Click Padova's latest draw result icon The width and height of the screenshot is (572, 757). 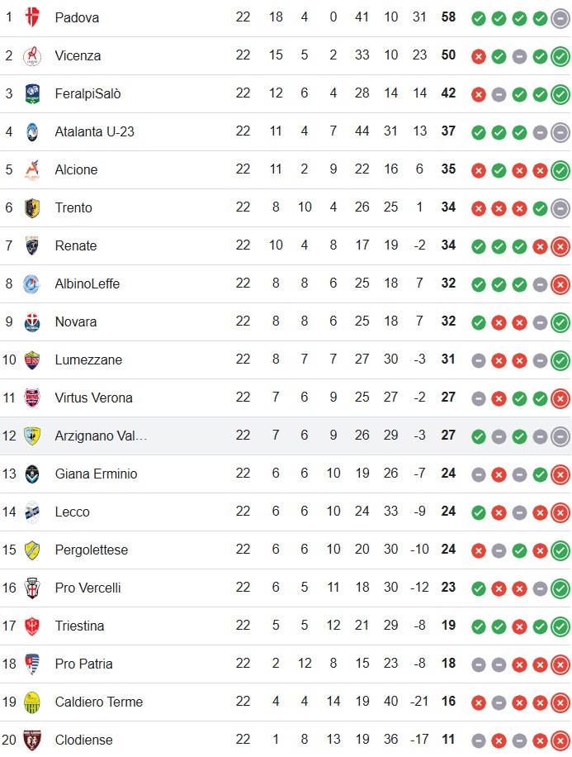point(560,19)
